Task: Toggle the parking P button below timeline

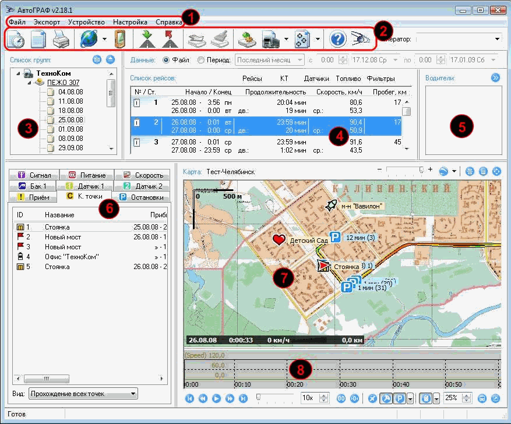Action: (x=400, y=398)
